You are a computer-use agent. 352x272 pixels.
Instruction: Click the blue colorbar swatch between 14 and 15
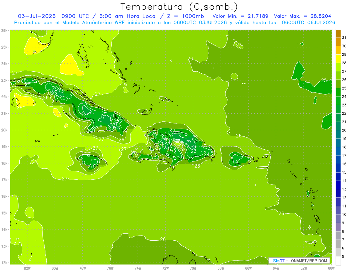click(338, 177)
